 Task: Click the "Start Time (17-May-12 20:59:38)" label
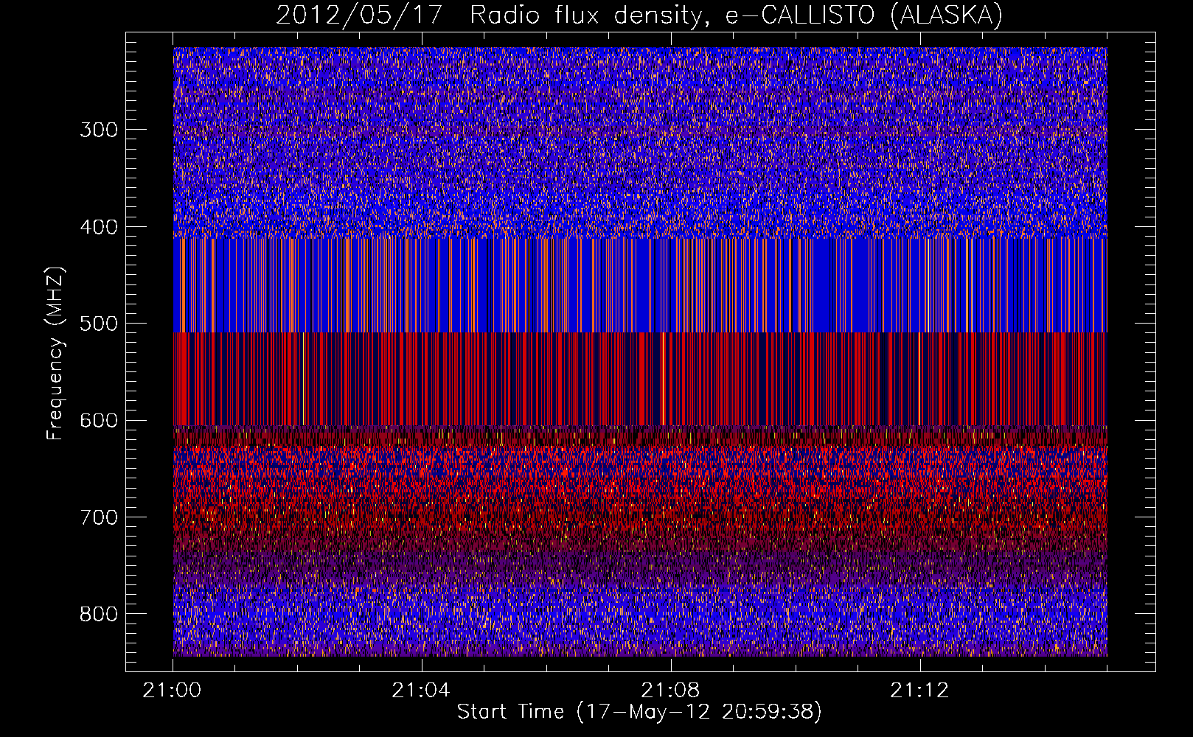tap(639, 712)
